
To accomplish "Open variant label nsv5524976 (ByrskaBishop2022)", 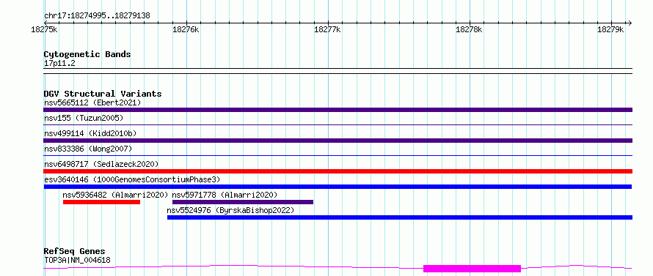I will tap(230, 210).
